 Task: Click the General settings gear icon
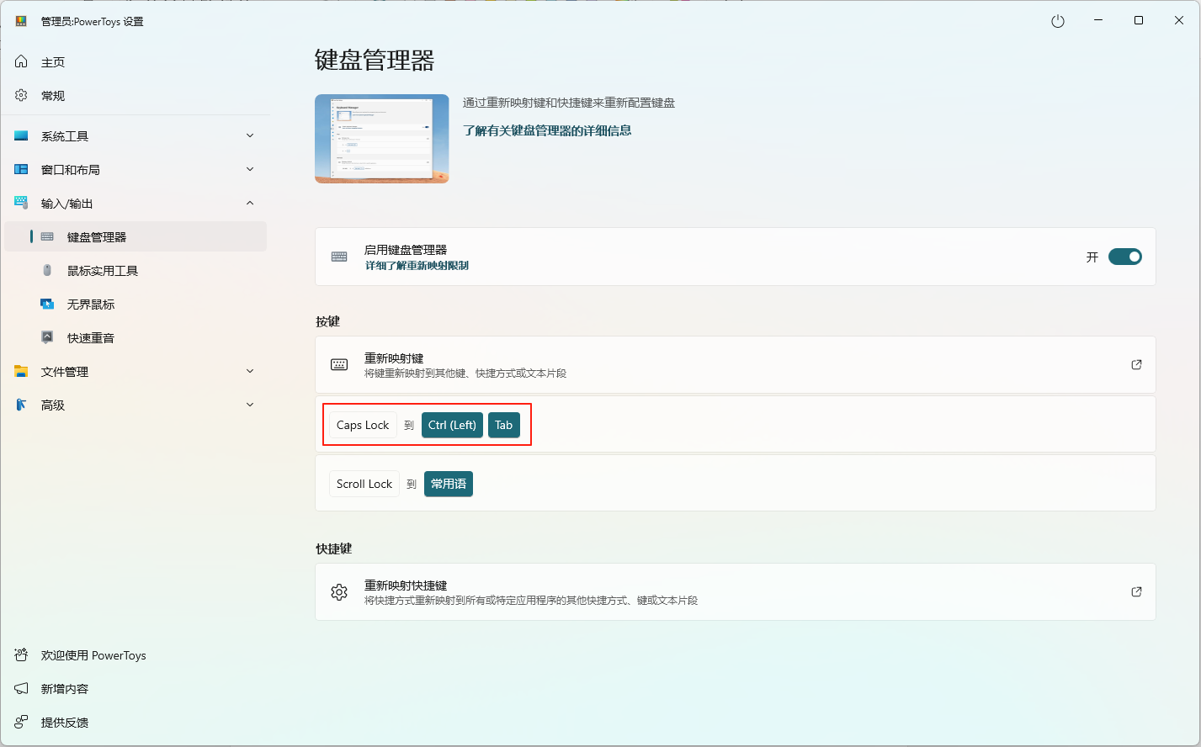point(21,95)
